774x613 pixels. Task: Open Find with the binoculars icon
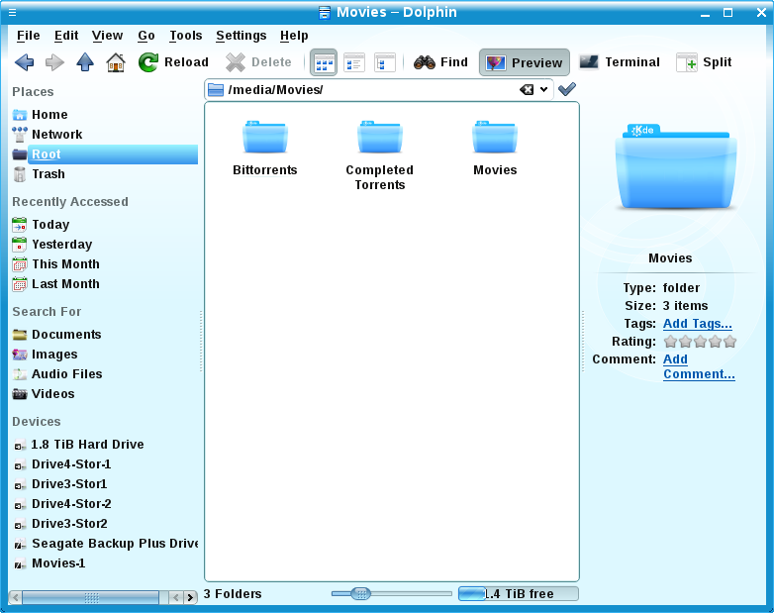(440, 62)
